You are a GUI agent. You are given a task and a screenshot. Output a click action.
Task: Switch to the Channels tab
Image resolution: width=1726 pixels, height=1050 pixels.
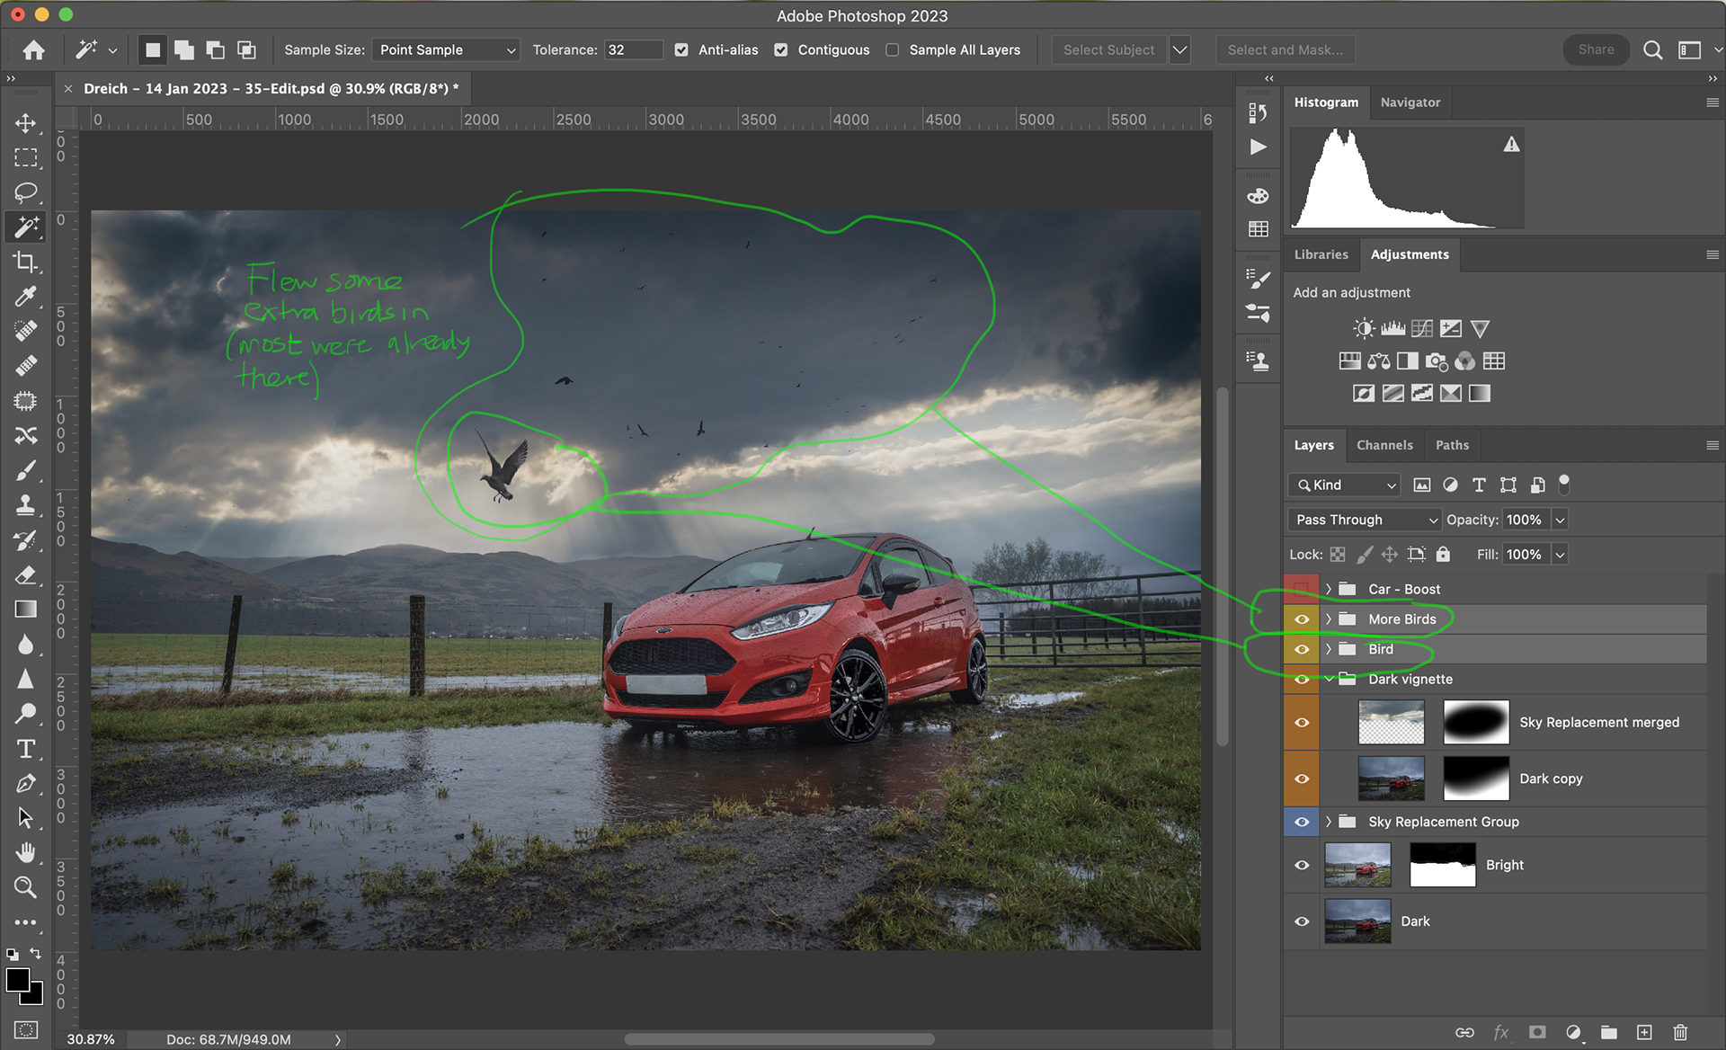(x=1384, y=445)
